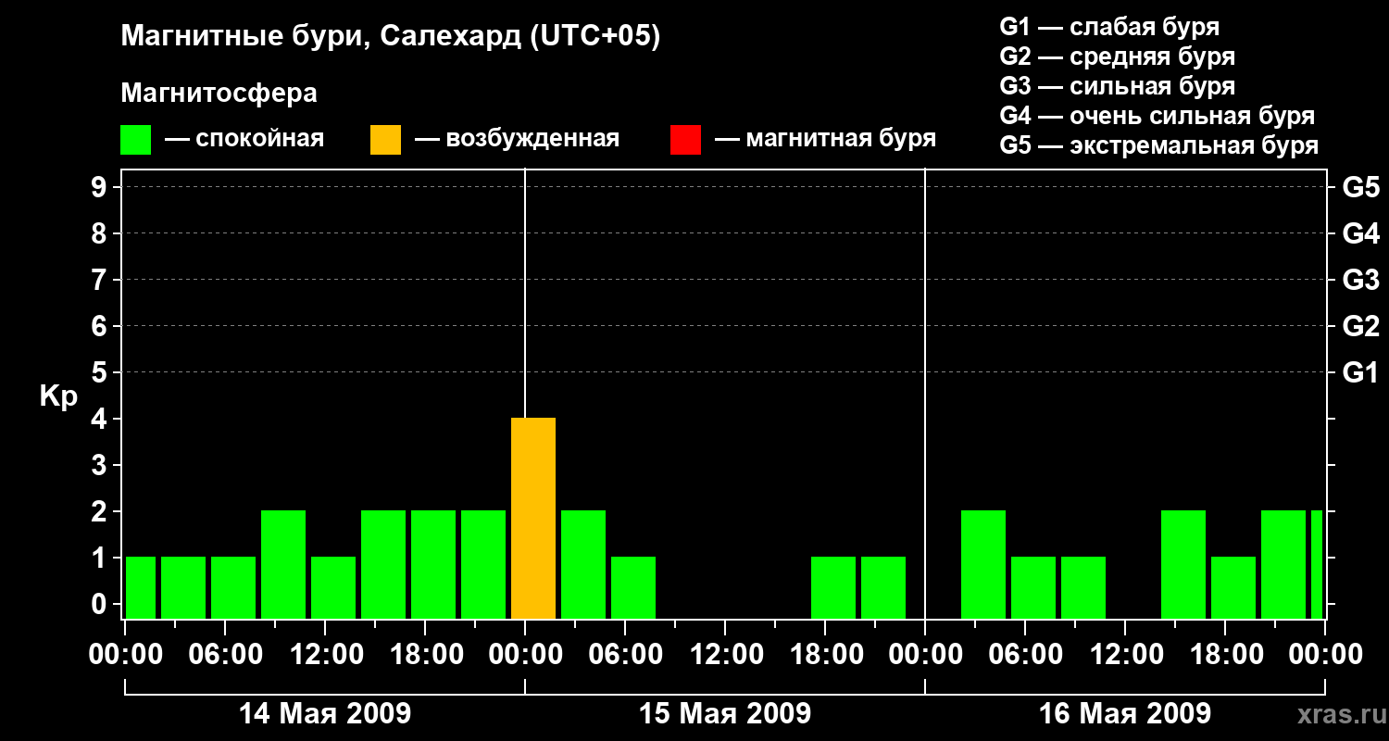Click the G5 label on right axis

pyautogui.click(x=1360, y=187)
